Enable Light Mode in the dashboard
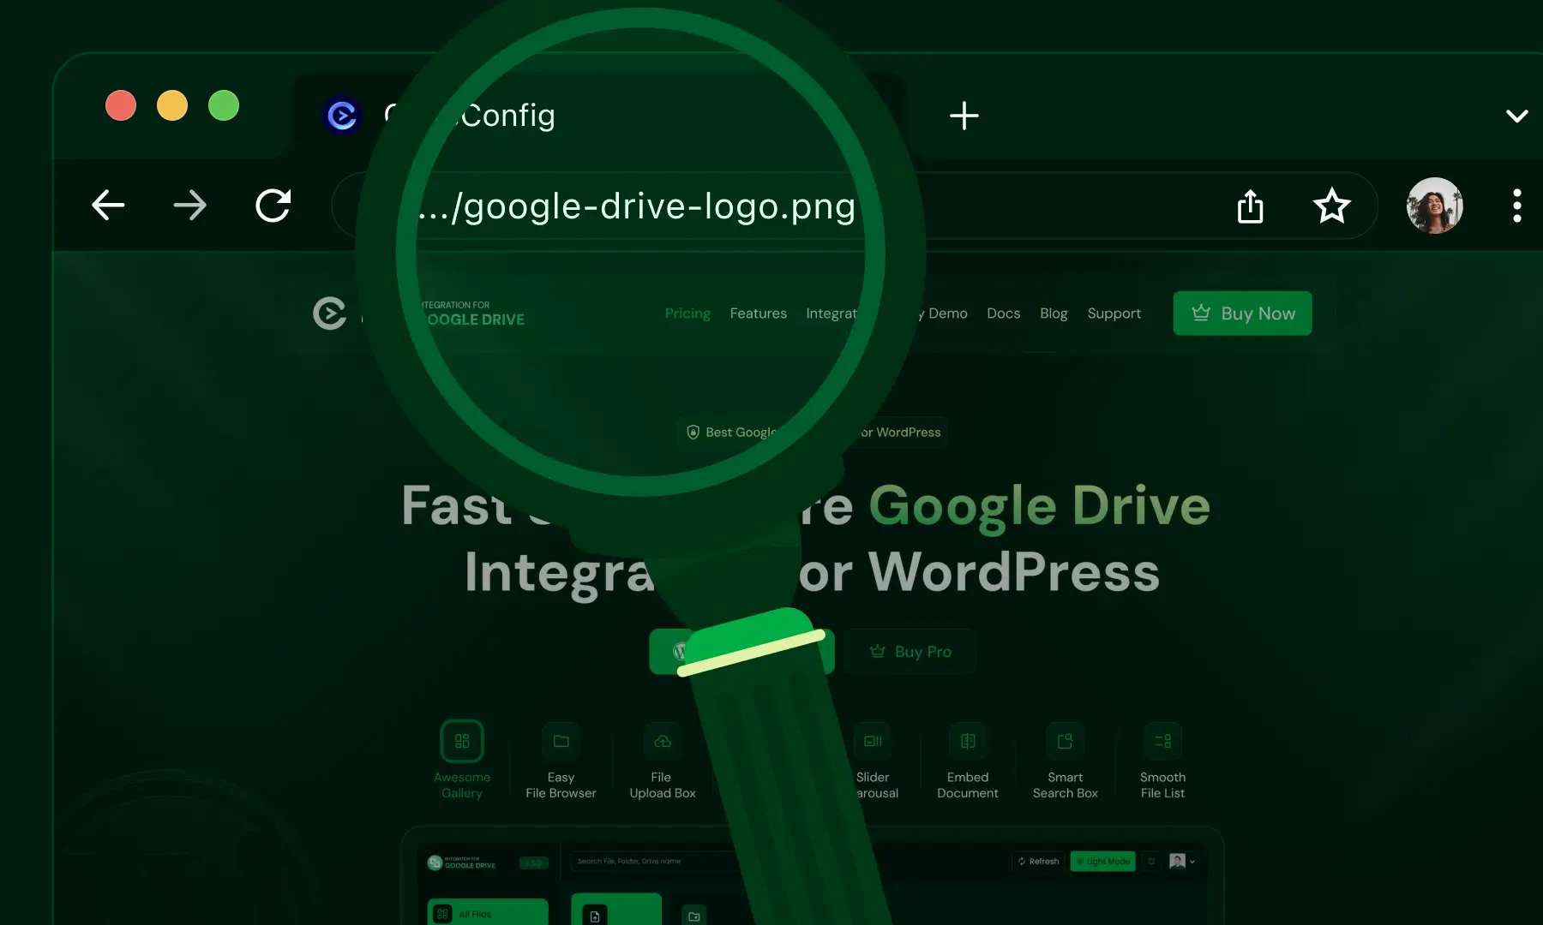This screenshot has width=1543, height=925. (x=1103, y=862)
